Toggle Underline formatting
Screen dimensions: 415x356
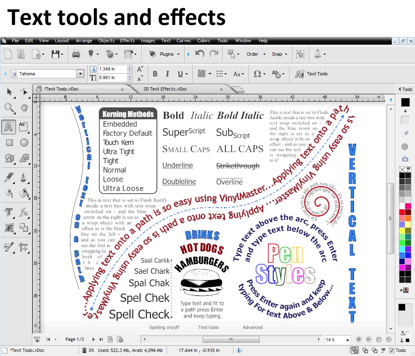(x=180, y=74)
